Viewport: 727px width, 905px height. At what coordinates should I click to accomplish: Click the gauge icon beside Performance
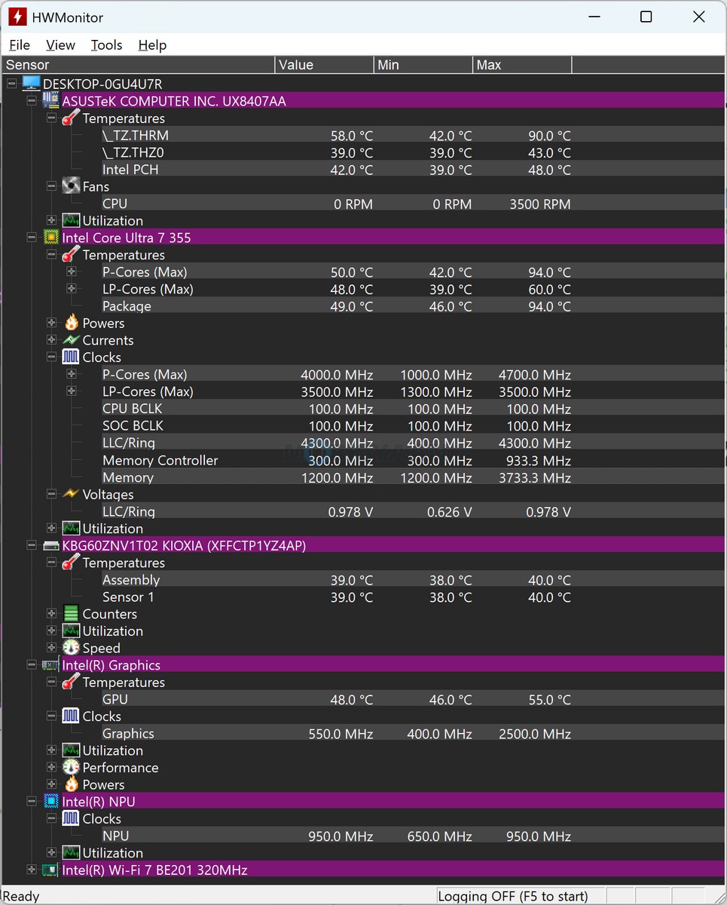[71, 767]
